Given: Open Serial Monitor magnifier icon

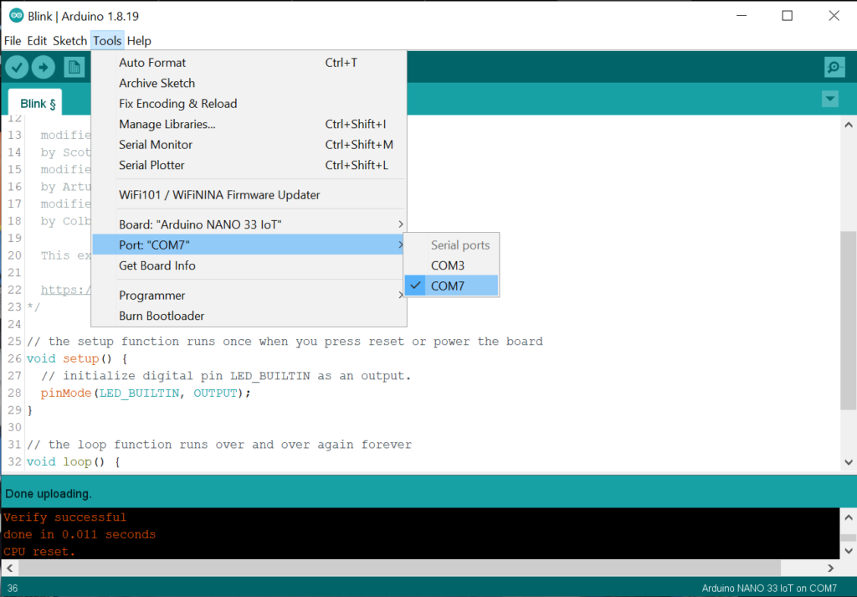Looking at the screenshot, I should click(834, 68).
